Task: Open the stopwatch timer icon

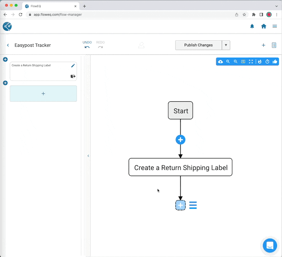Action: (x=267, y=61)
